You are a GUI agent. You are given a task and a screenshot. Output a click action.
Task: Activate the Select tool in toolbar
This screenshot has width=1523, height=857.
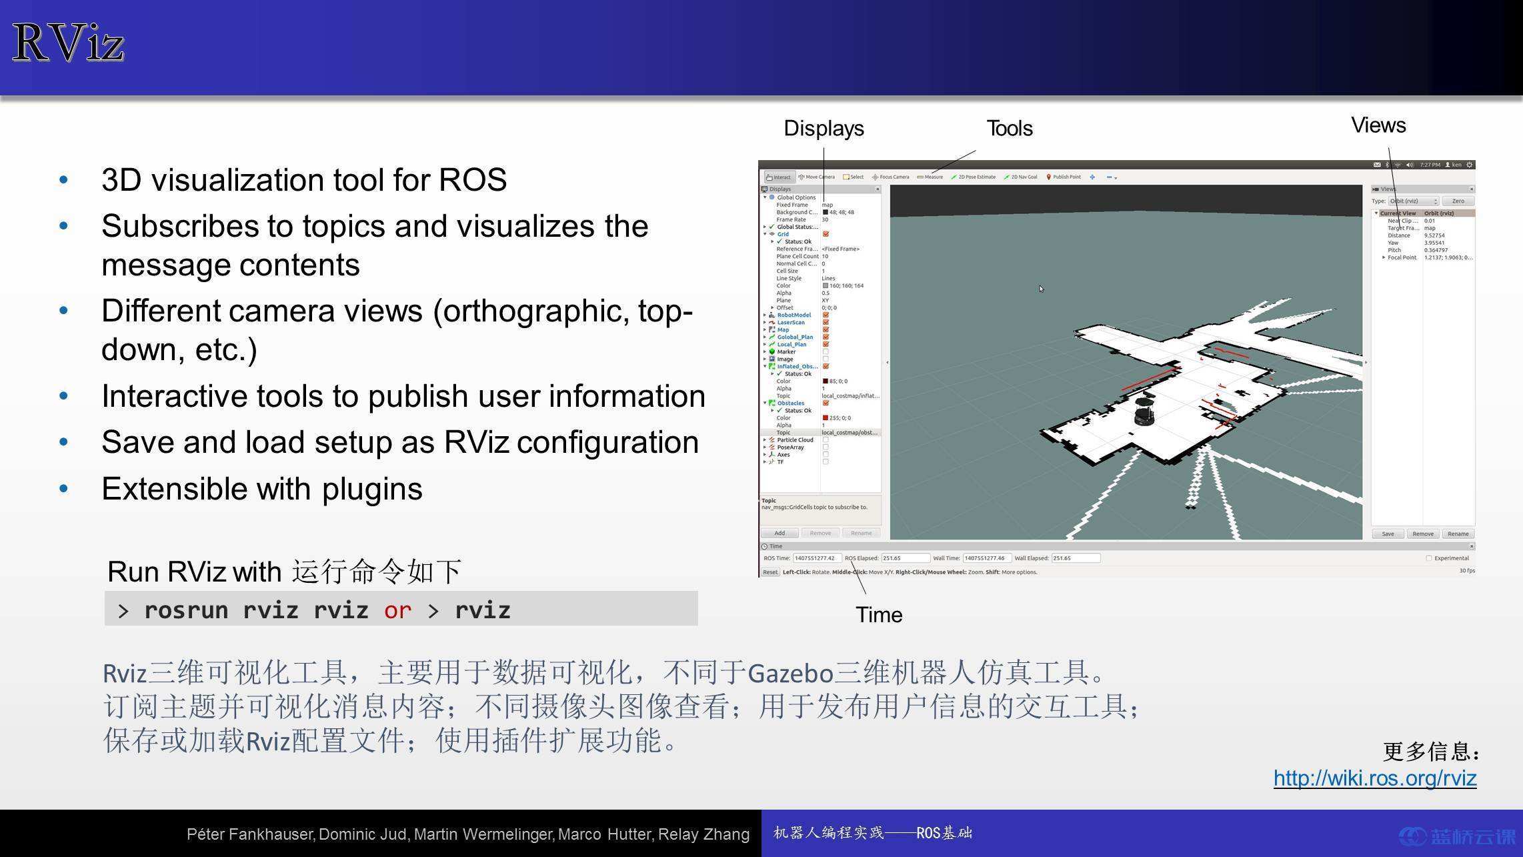pyautogui.click(x=853, y=177)
